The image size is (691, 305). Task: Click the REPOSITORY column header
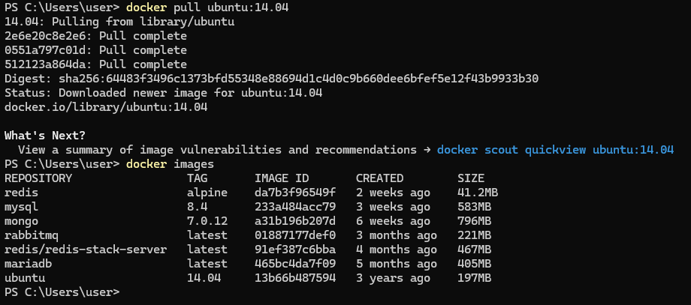[x=38, y=178]
